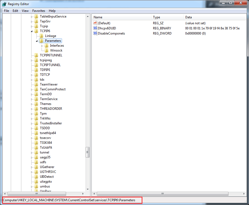Open the File menu
The height and width of the screenshot is (205, 249).
(6, 11)
